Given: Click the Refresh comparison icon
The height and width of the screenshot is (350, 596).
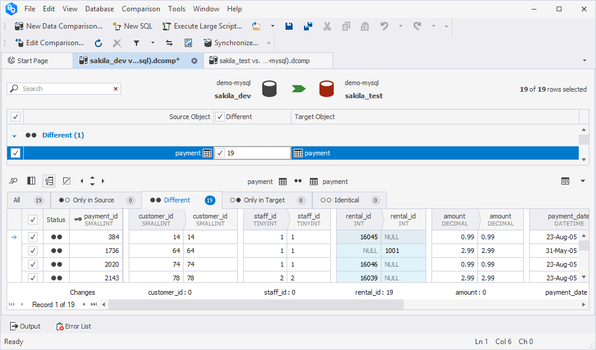Looking at the screenshot, I should (x=98, y=43).
